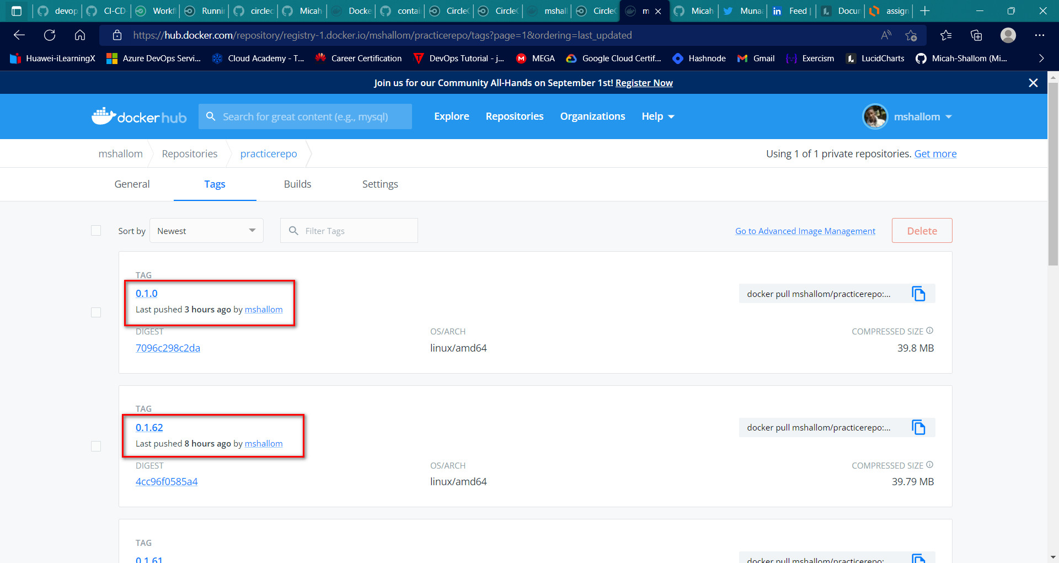Open the Gmail bookmark
Image resolution: width=1059 pixels, height=563 pixels.
pos(756,59)
